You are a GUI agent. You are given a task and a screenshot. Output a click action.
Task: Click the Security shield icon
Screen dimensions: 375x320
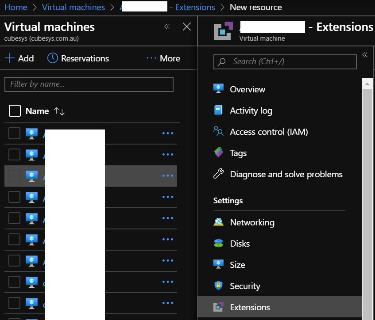coord(218,286)
